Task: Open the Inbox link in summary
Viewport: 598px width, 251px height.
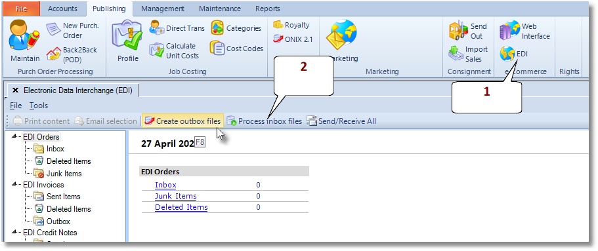Action: click(165, 185)
